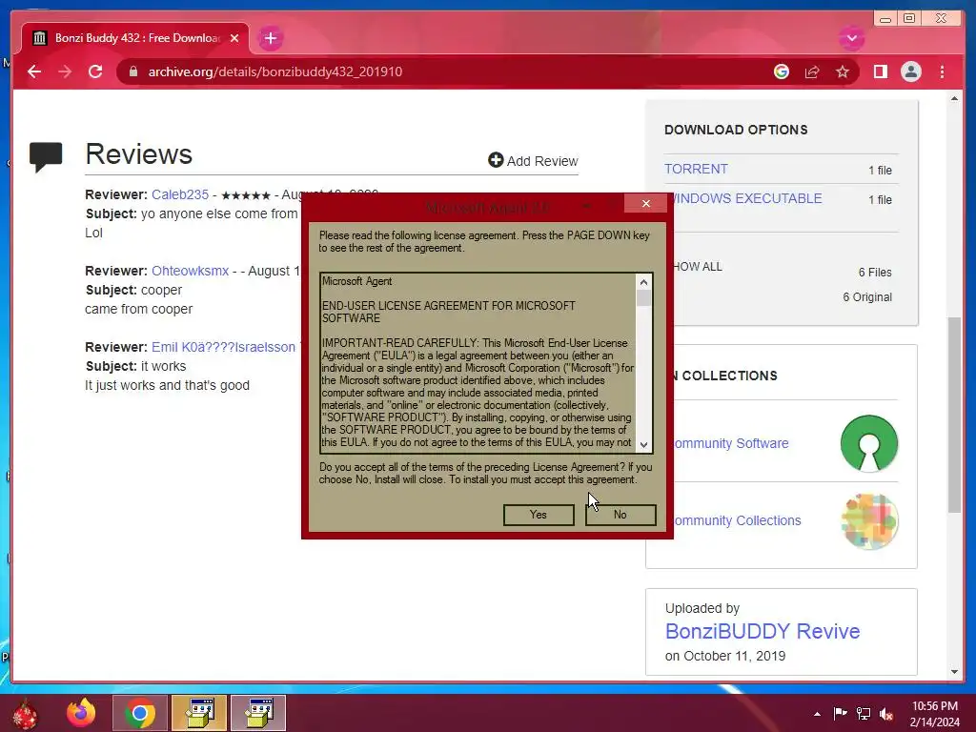976x732 pixels.
Task: Switch to Chrome in taskbar
Action: pos(140,713)
